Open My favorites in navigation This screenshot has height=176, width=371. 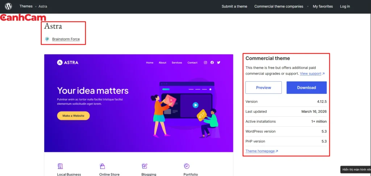pos(323,7)
